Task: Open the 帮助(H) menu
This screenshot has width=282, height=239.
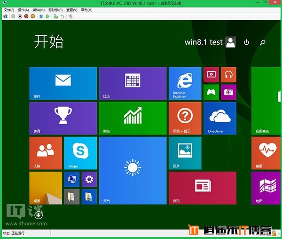Action: tap(86, 10)
